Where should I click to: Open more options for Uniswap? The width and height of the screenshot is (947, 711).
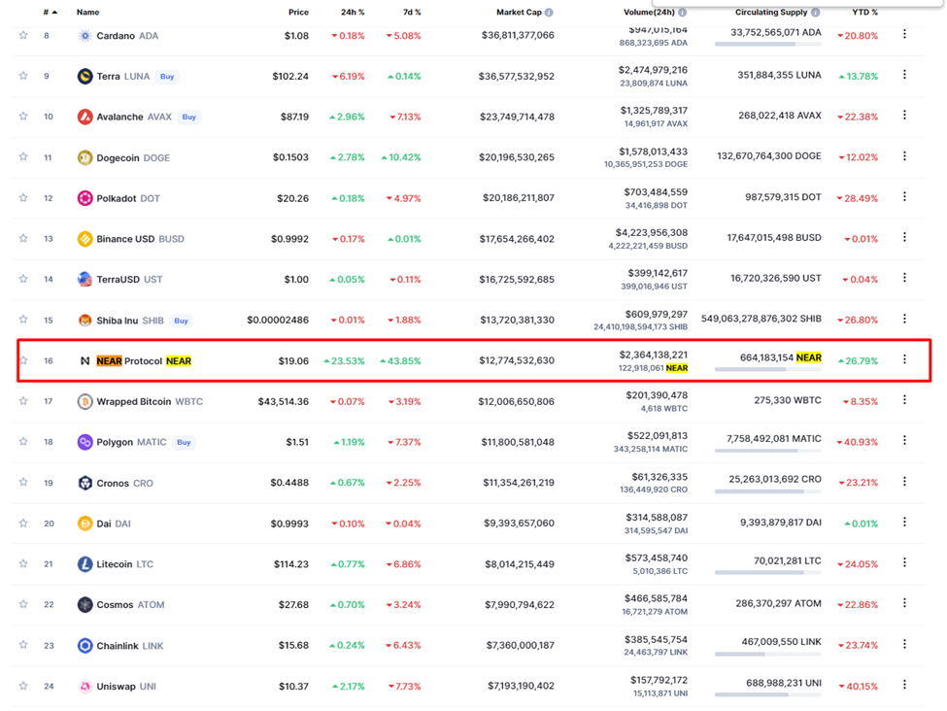(904, 685)
